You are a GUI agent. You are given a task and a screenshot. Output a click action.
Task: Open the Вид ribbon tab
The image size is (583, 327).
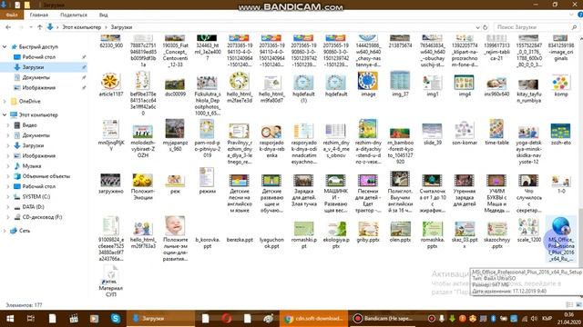[103, 15]
